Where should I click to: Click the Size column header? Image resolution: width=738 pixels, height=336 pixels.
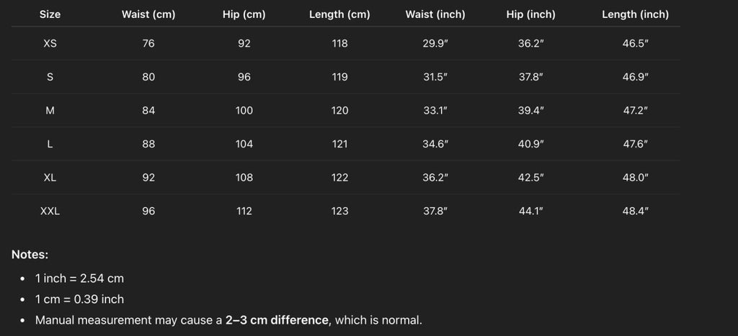click(50, 14)
